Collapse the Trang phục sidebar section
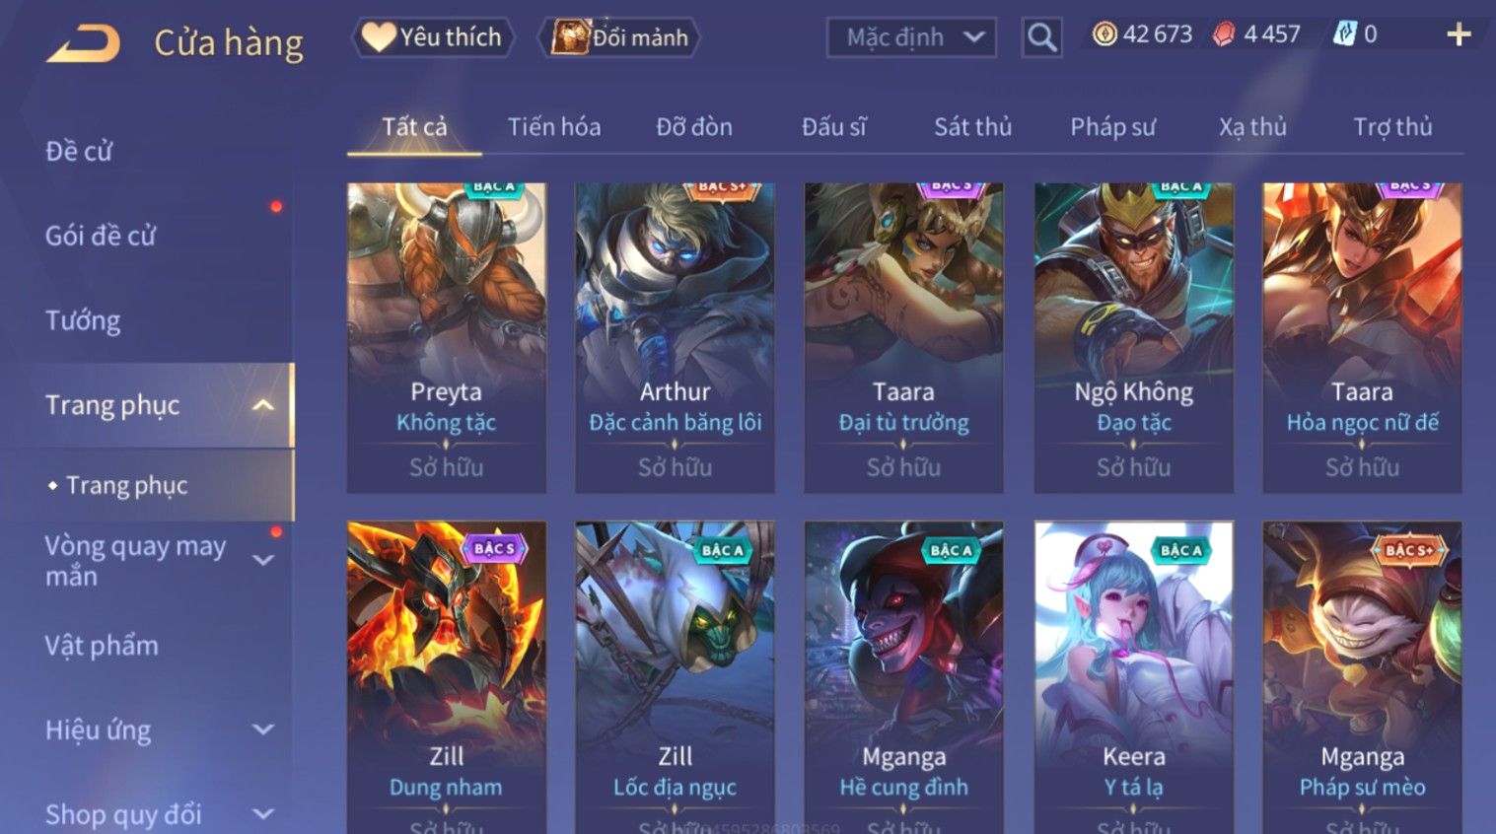The width and height of the screenshot is (1496, 834). coord(263,405)
